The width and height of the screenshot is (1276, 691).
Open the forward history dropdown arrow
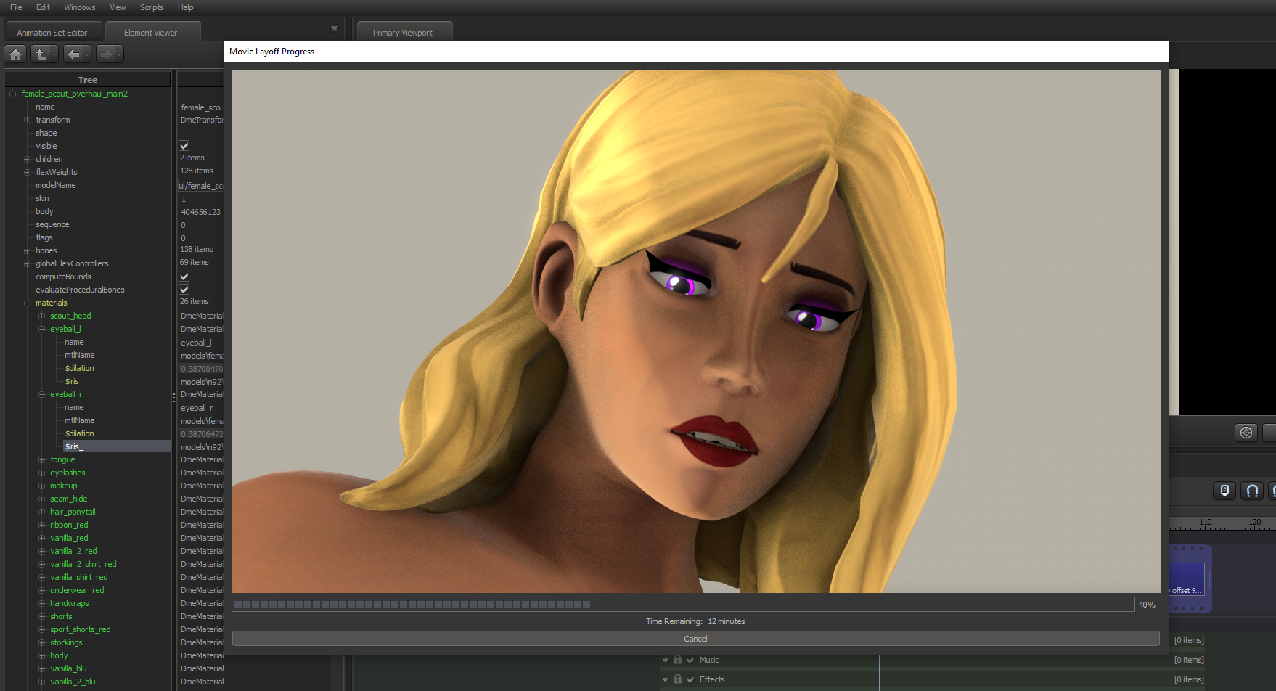119,54
